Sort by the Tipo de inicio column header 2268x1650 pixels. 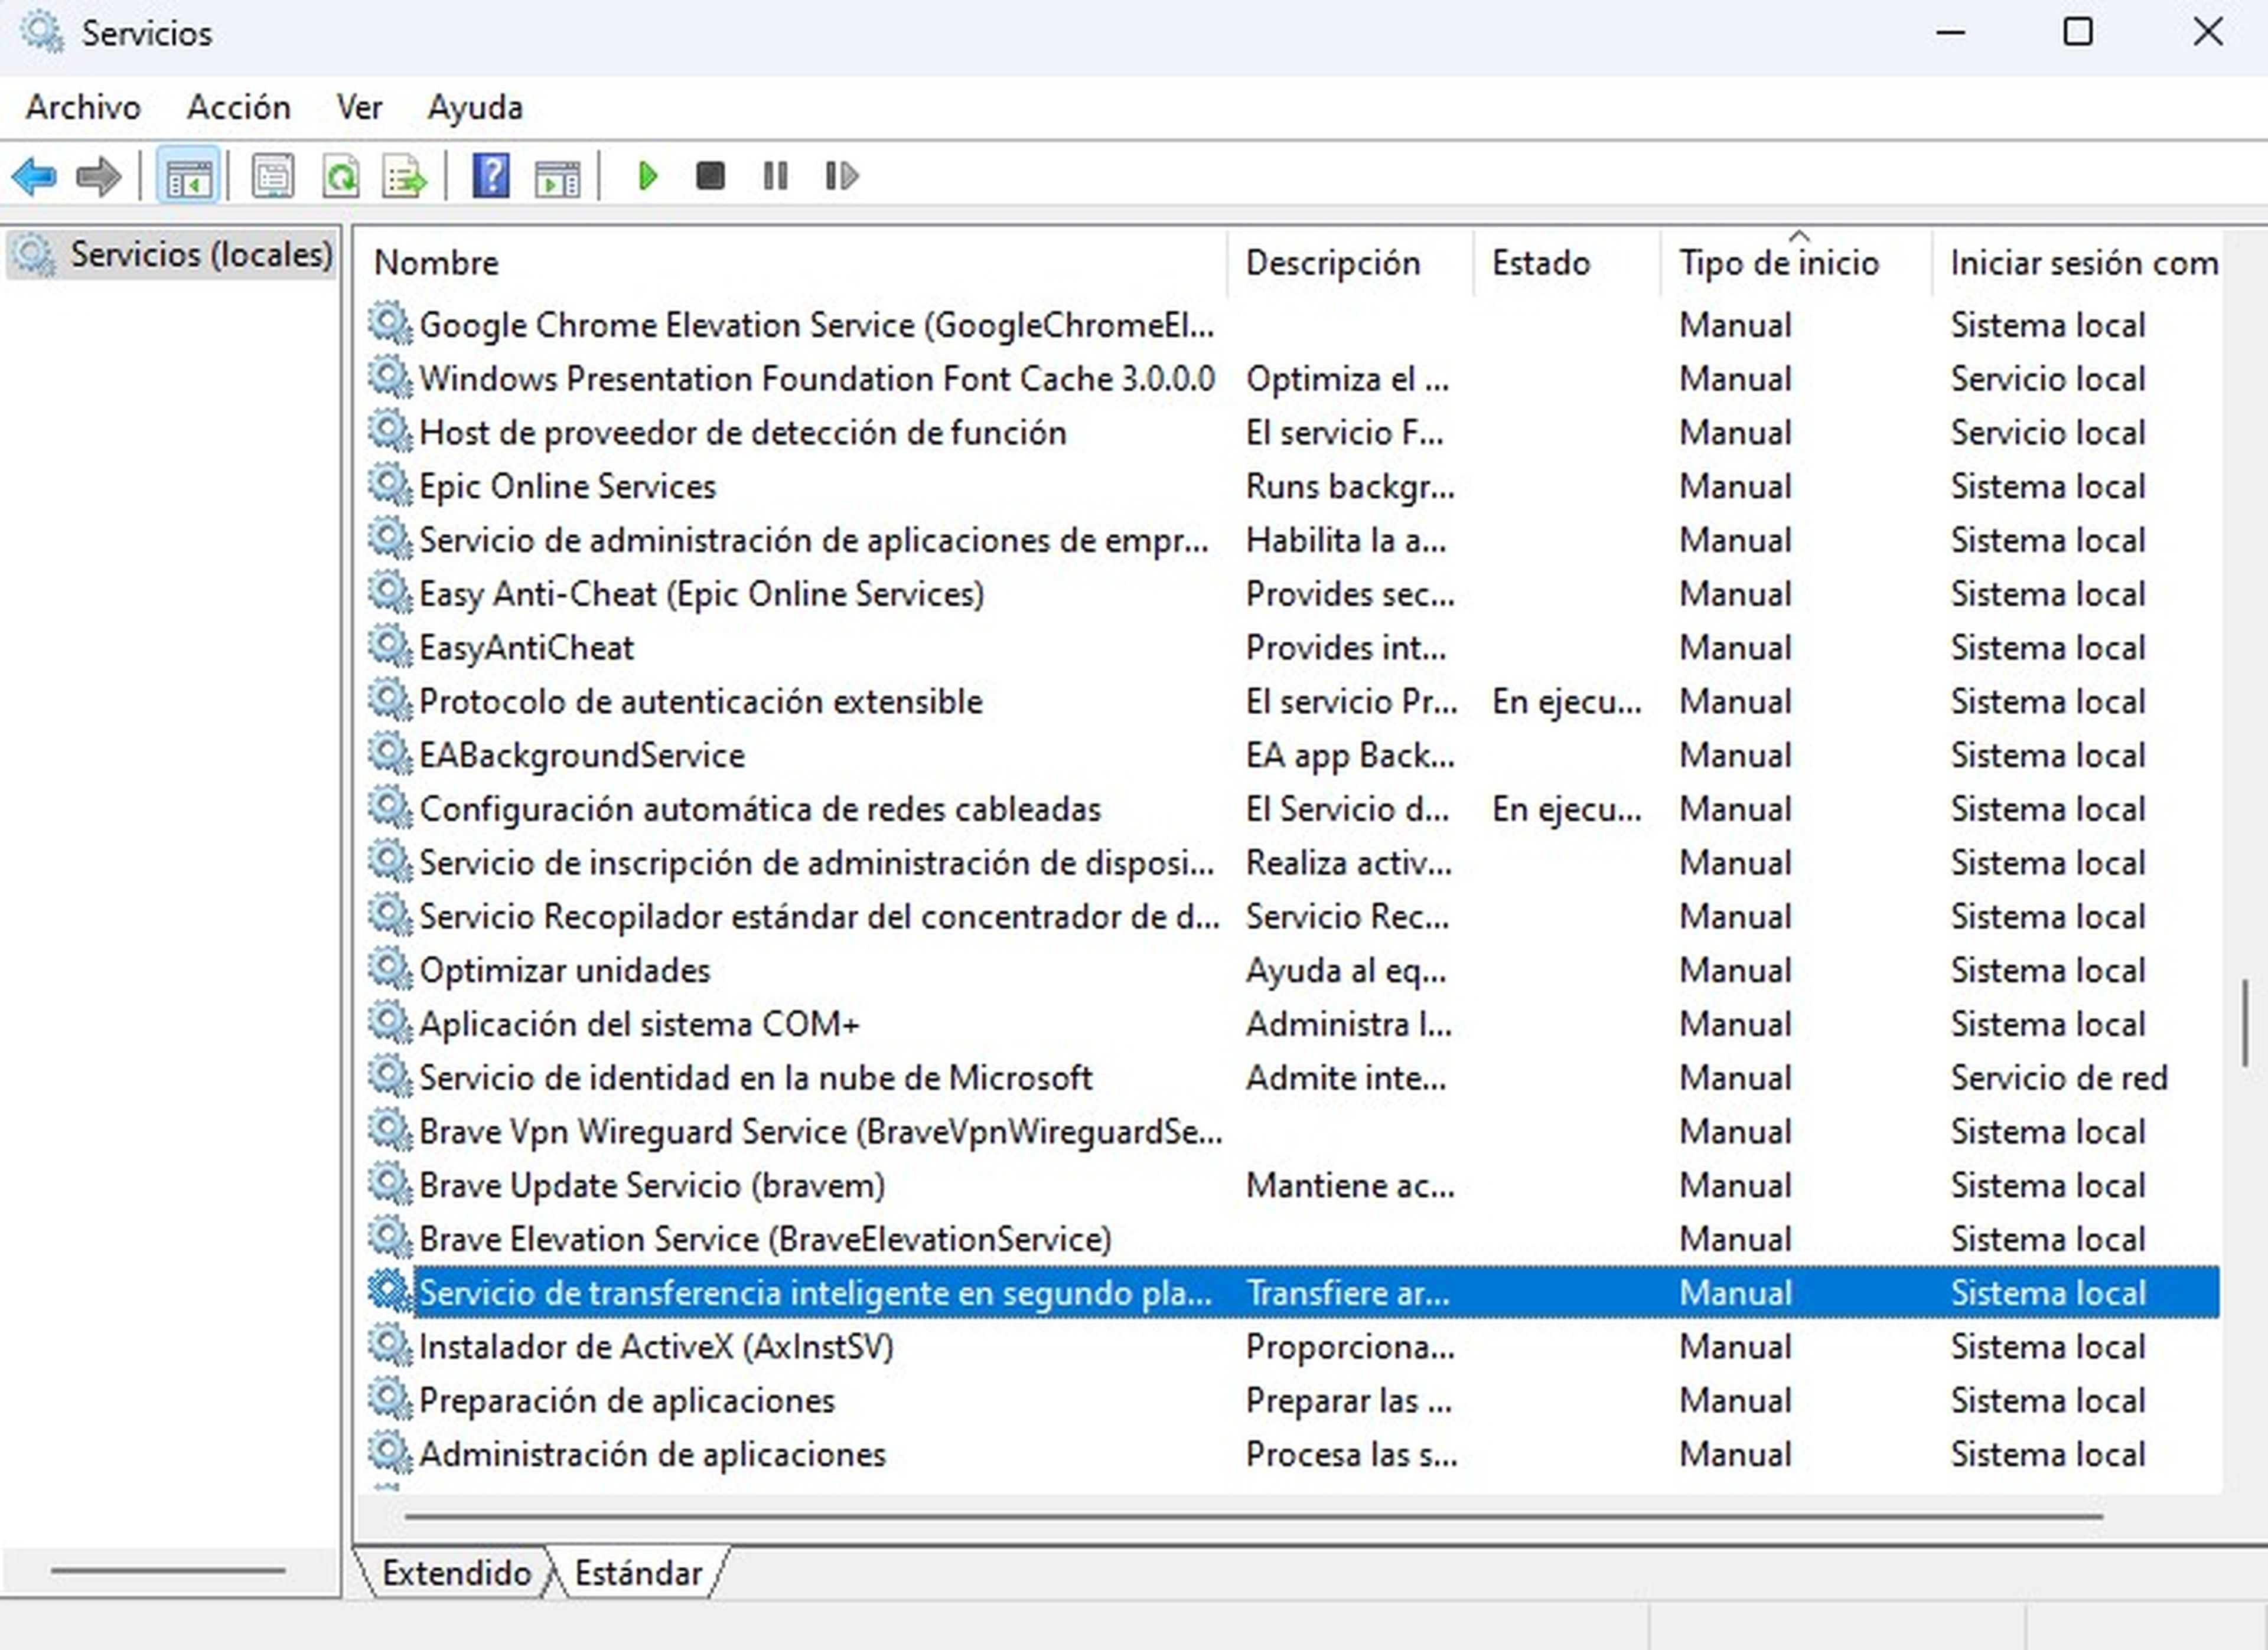click(x=1796, y=263)
